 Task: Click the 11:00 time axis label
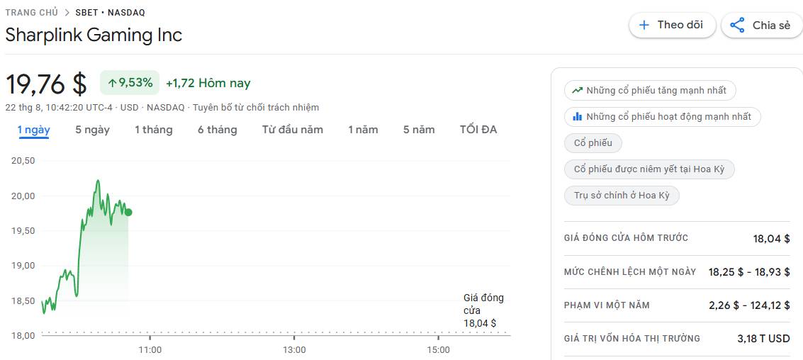150,350
